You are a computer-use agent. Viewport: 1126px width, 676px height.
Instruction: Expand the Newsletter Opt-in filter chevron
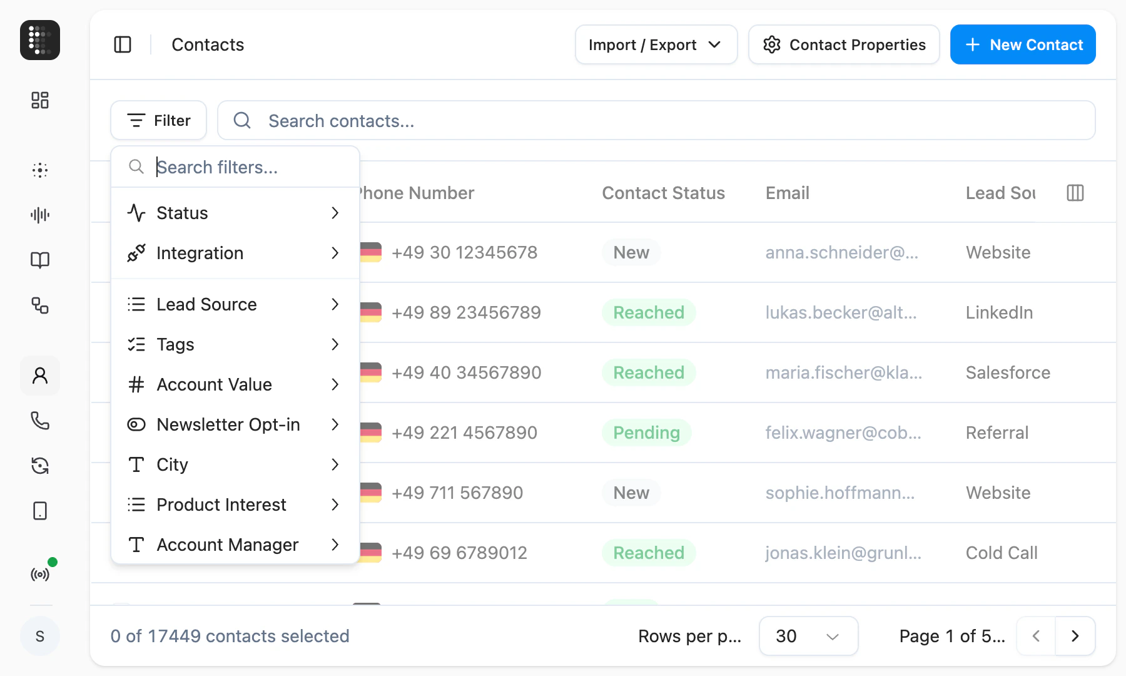(x=335, y=424)
